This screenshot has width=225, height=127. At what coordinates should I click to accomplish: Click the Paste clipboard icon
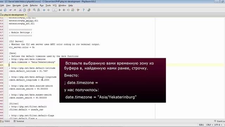click(x=29, y=10)
